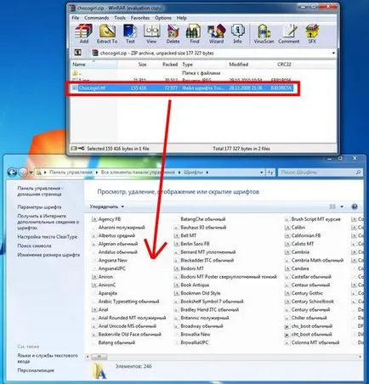Go up one folder level in WinRAR
Screen dimensions: 369x384
point(77,53)
